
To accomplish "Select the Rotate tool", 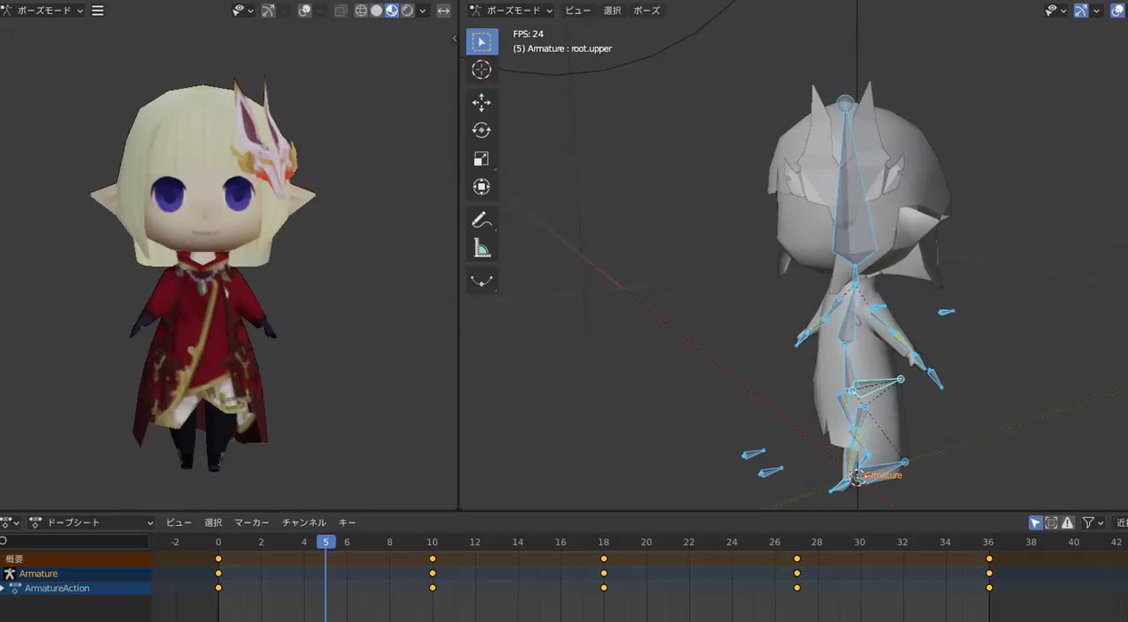I will click(x=482, y=130).
